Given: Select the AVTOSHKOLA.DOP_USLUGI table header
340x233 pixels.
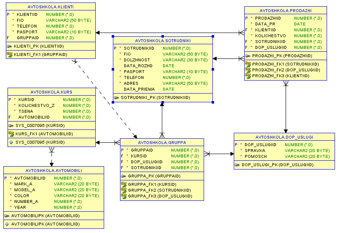Looking at the screenshot, I should [x=284, y=137].
